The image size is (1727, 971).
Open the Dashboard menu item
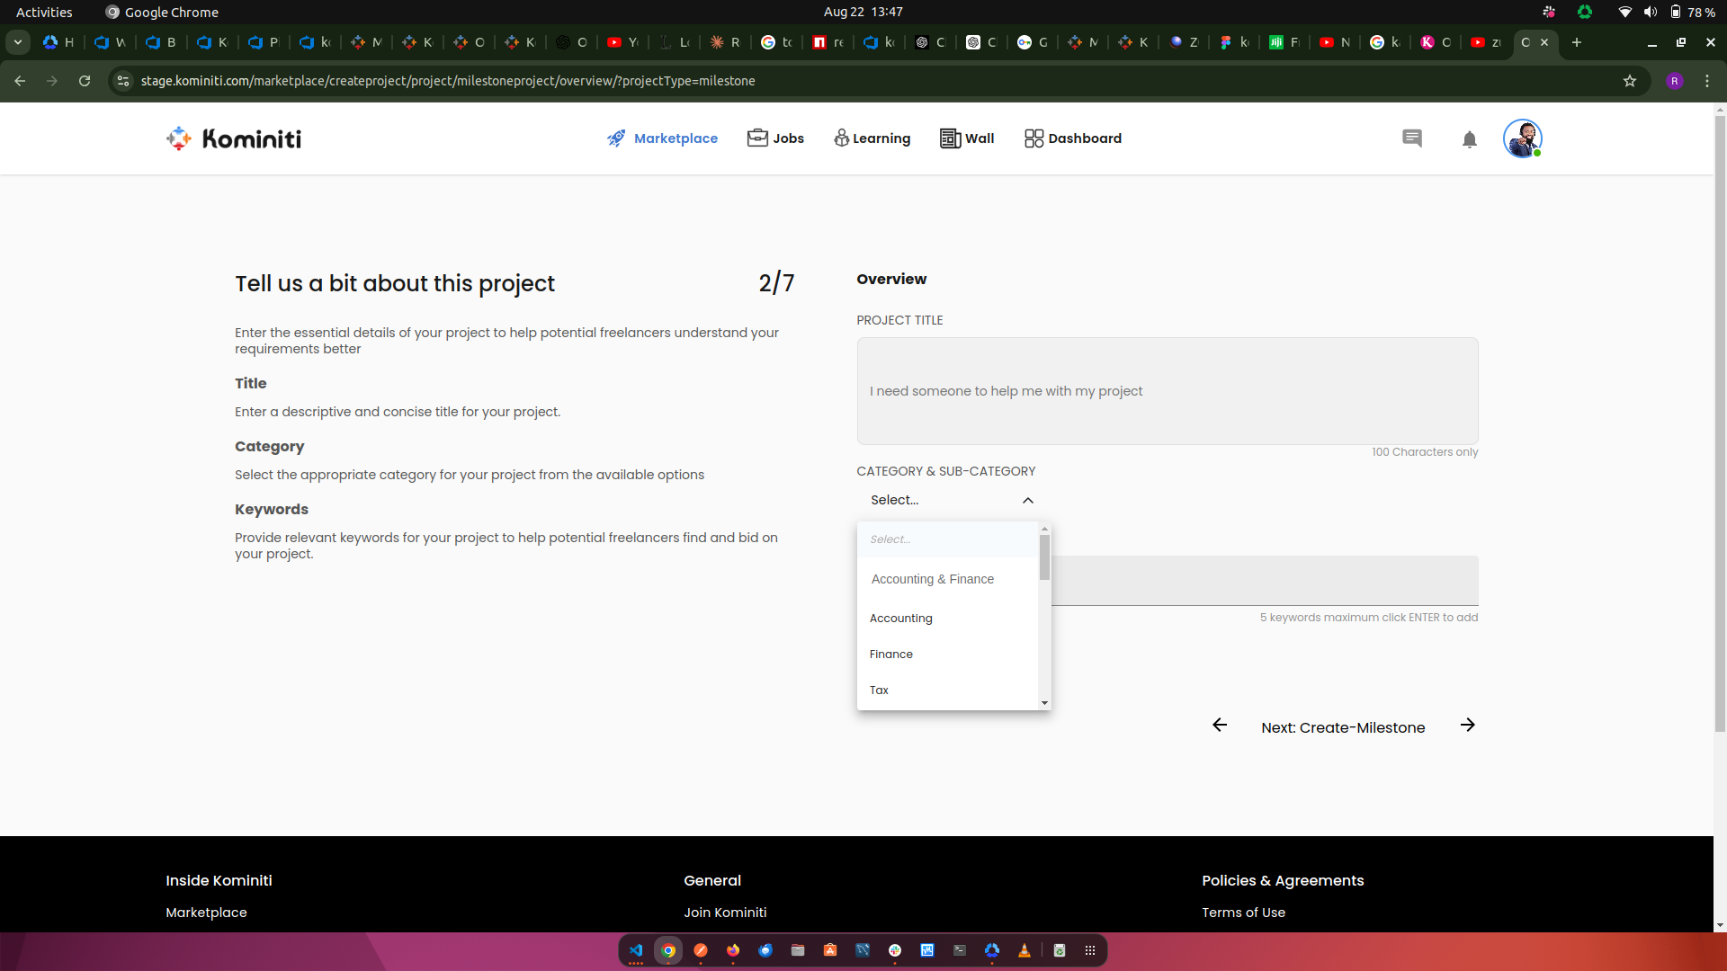(x=1073, y=138)
